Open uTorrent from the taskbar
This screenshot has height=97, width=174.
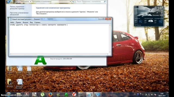tap(42, 95)
